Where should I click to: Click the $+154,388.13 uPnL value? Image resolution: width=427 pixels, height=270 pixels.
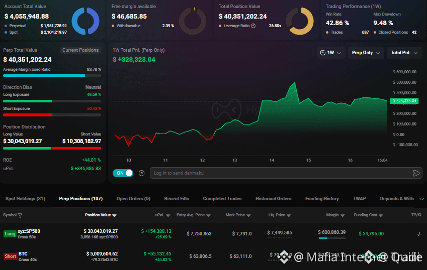click(x=156, y=231)
